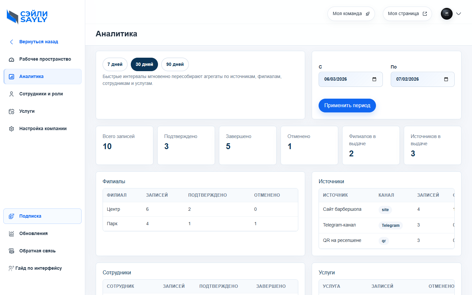Image resolution: width=472 pixels, height=295 pixels.
Task: Click Применить период button
Action: (347, 106)
